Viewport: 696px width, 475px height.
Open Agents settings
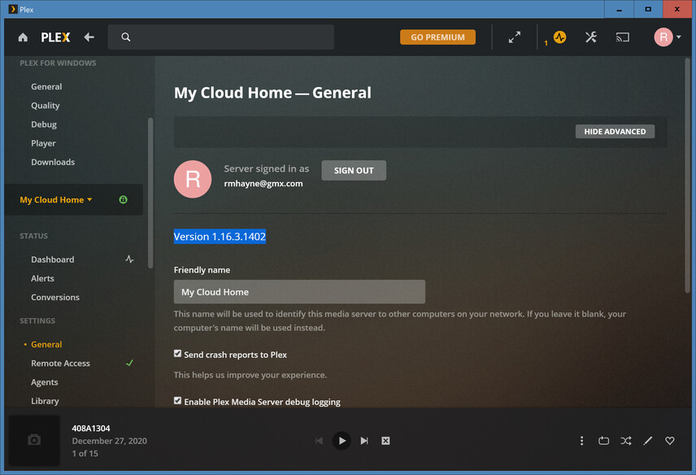(45, 382)
